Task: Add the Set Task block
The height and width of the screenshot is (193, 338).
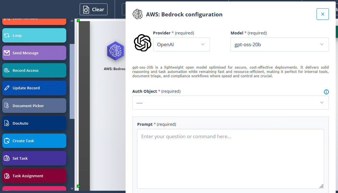Action: 34,158
